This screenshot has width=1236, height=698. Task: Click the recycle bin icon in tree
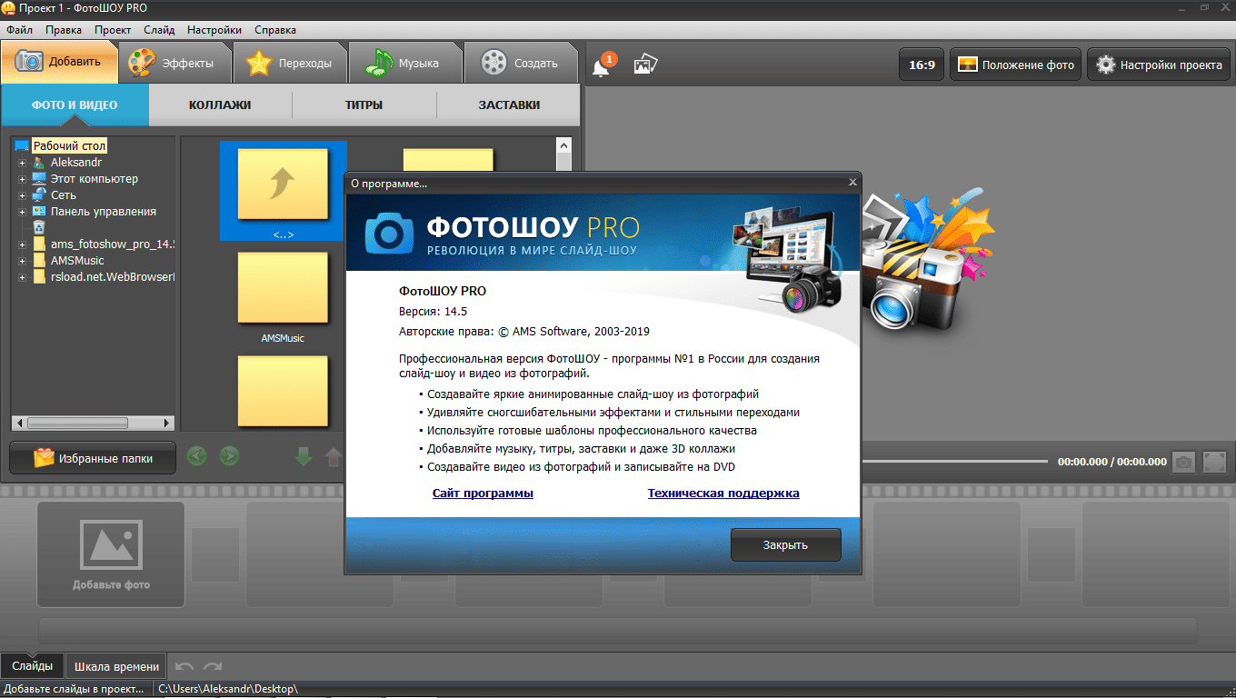[38, 227]
